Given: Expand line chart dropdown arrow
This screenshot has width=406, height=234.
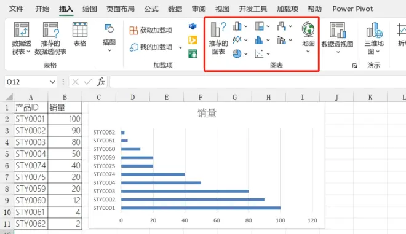Looking at the screenshot, I should [x=245, y=40].
